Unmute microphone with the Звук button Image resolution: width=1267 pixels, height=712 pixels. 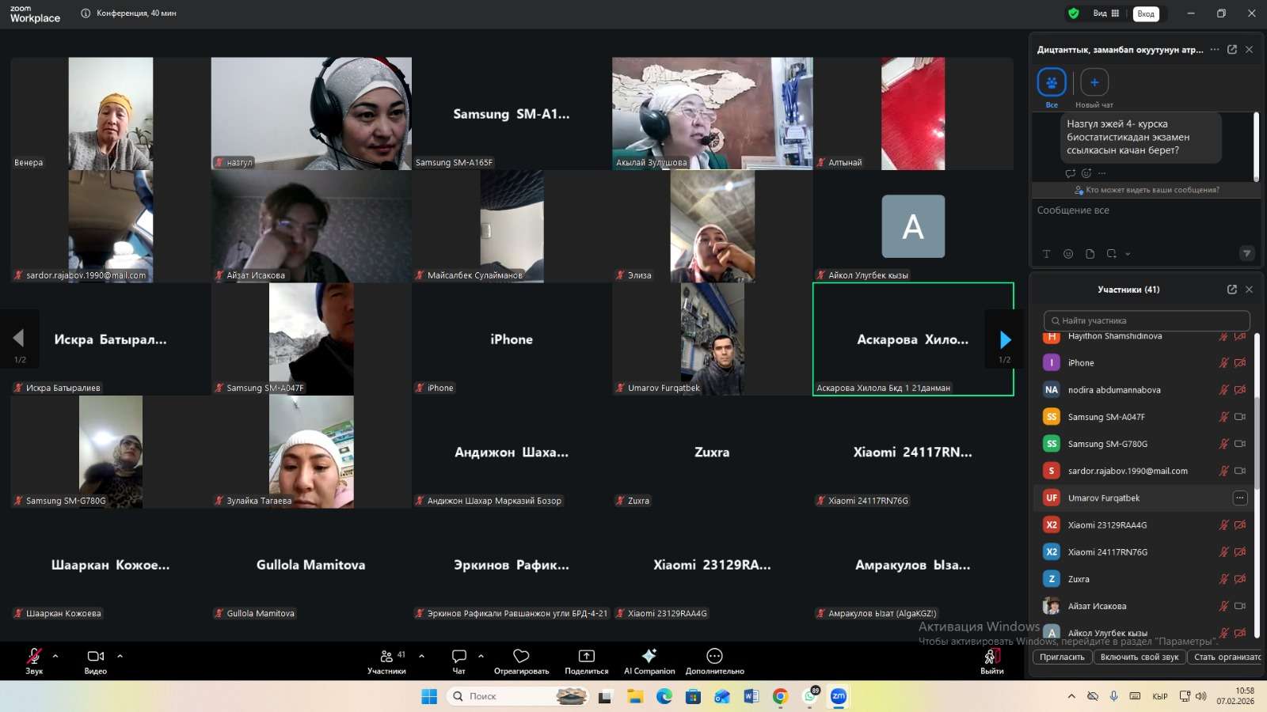point(34,657)
